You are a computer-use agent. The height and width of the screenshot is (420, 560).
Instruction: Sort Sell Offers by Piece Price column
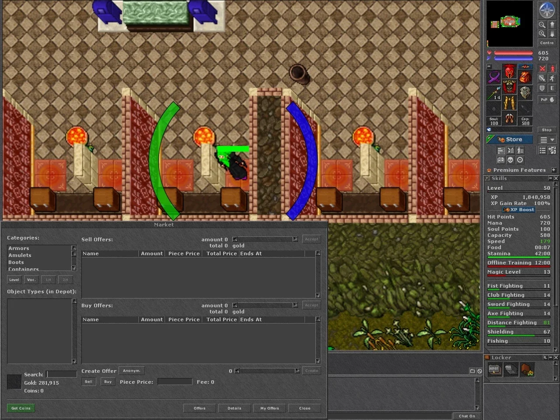tap(184, 253)
